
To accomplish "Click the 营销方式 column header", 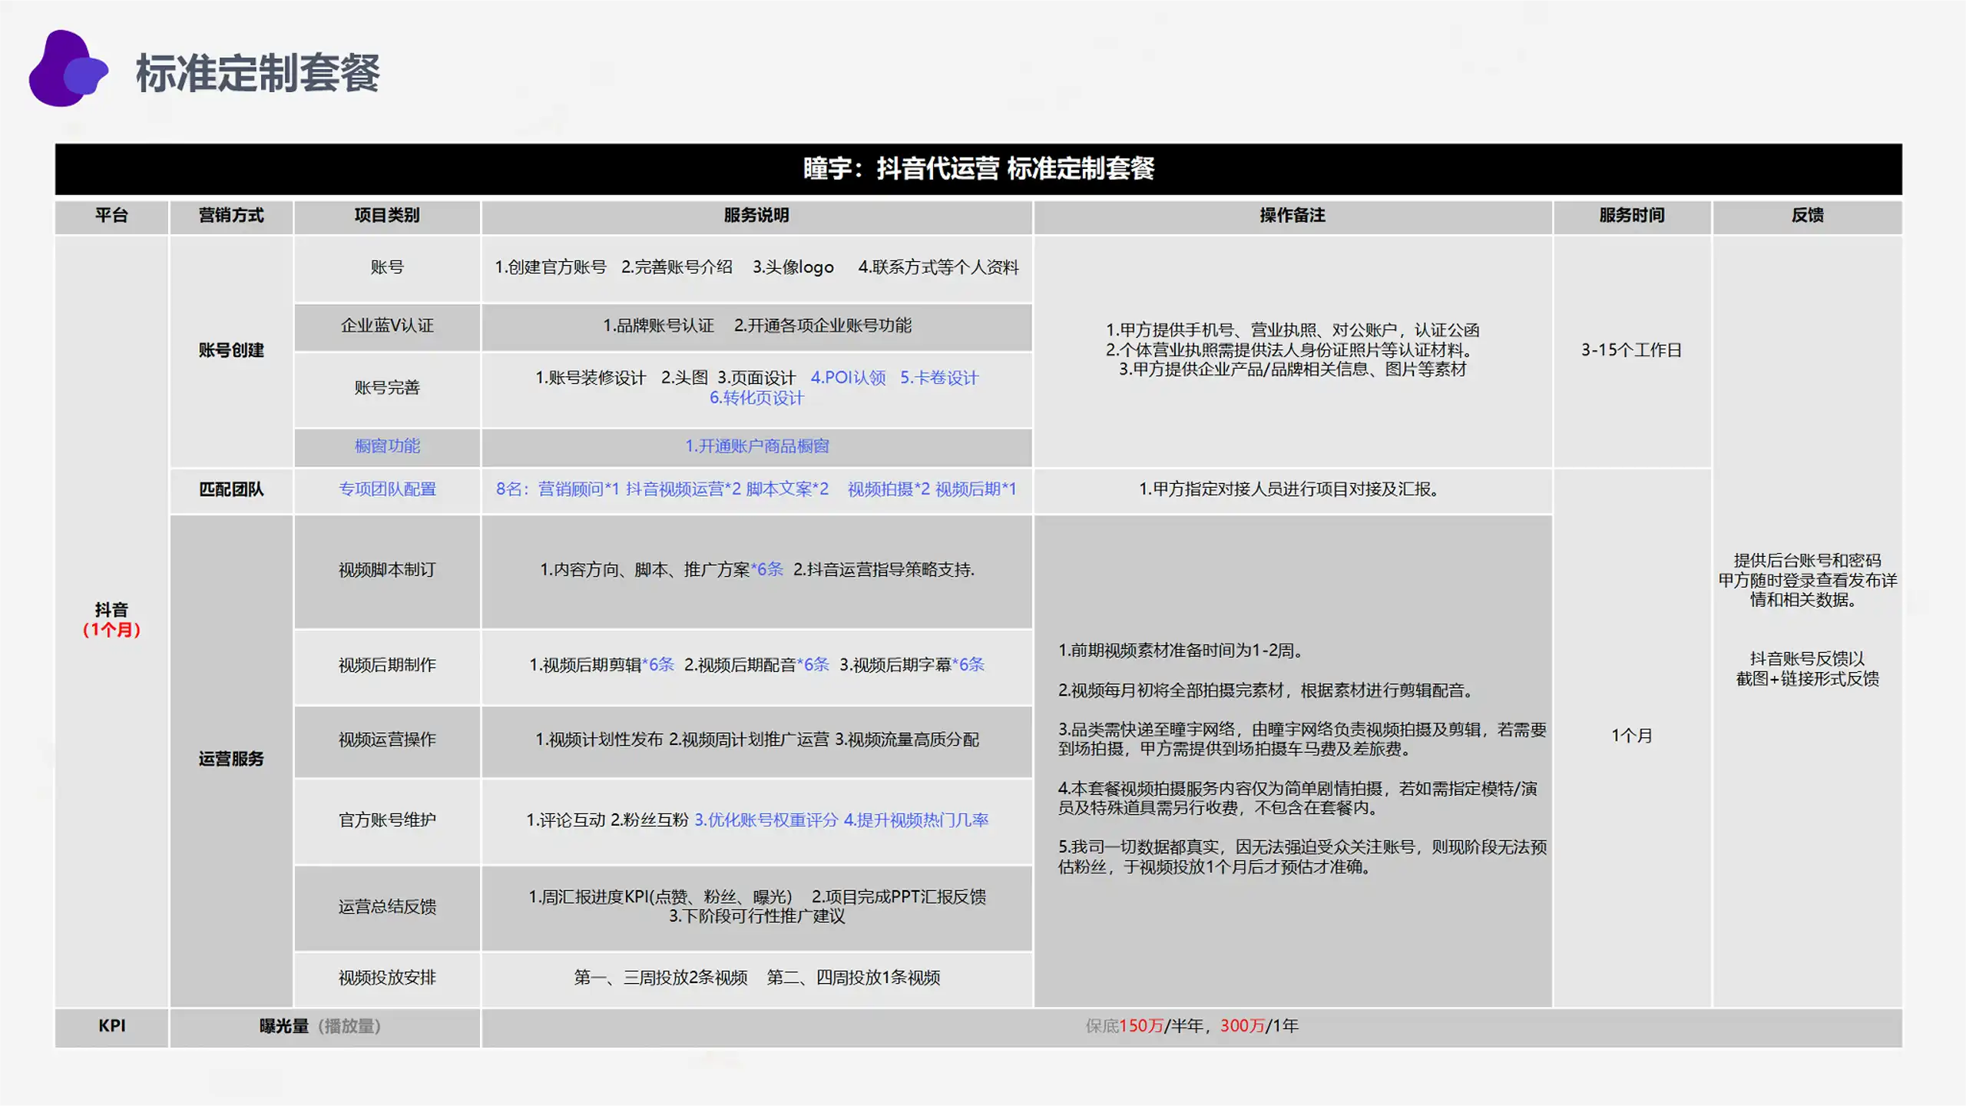I will pos(231,216).
